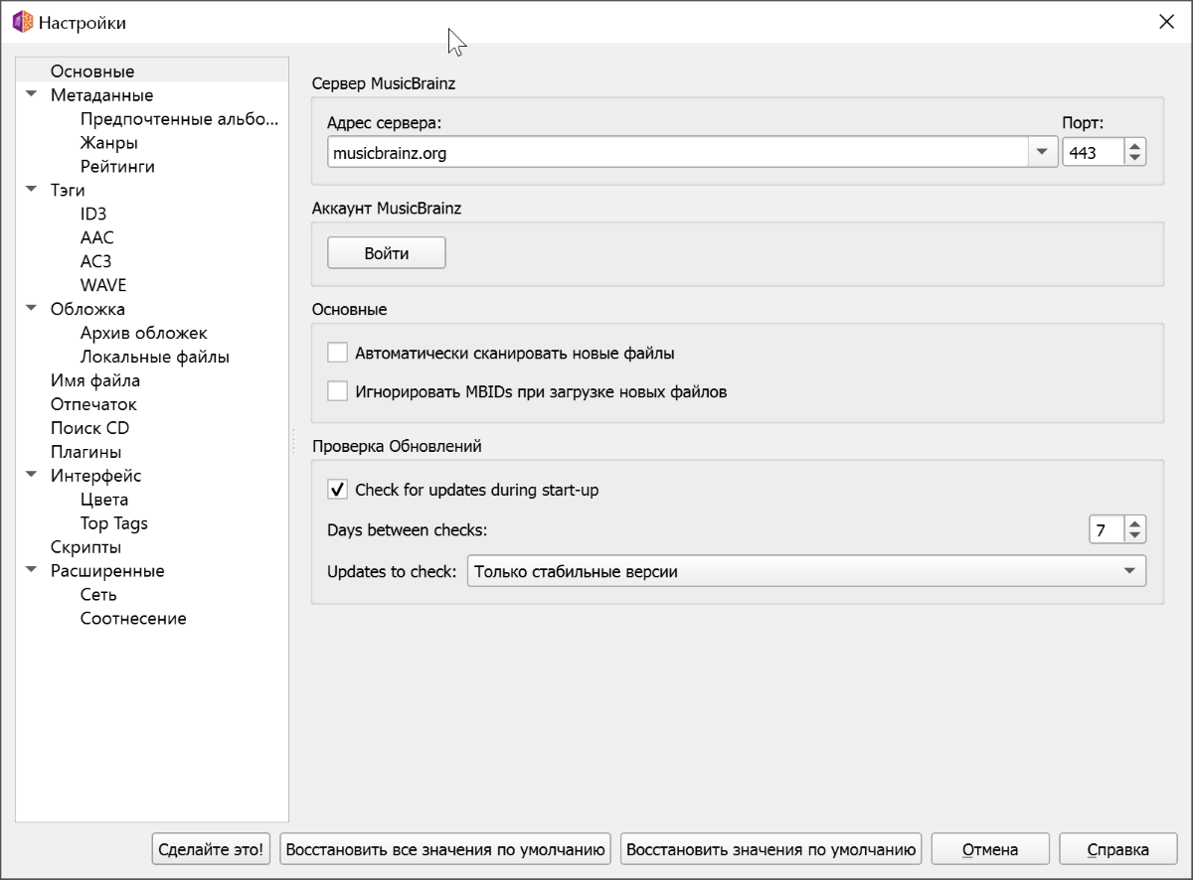Open Сеть settings page
The height and width of the screenshot is (880, 1193).
[x=98, y=596]
